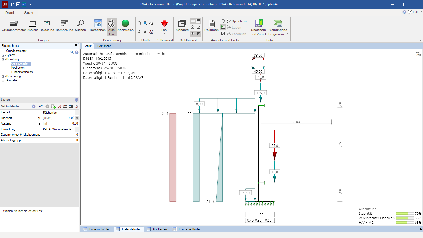Open the System input in ribbon

(33, 26)
